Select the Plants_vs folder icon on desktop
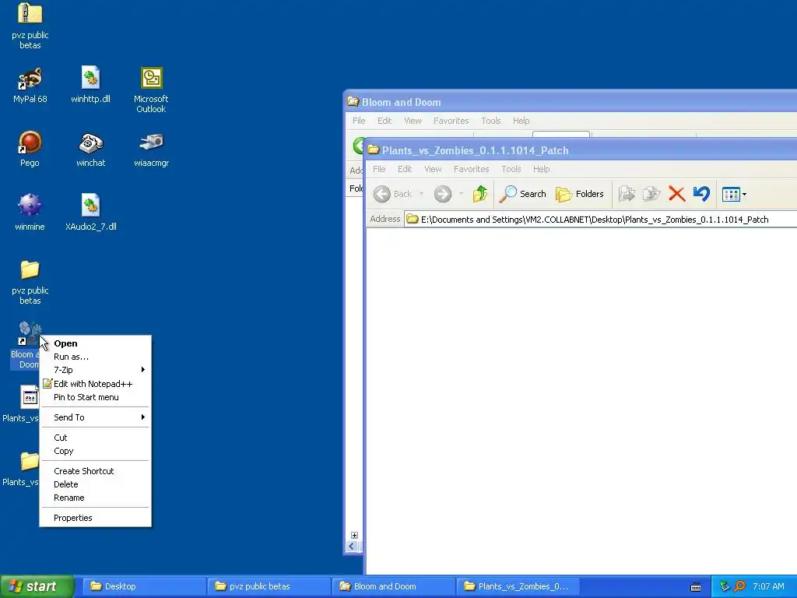This screenshot has height=598, width=797. [x=29, y=461]
